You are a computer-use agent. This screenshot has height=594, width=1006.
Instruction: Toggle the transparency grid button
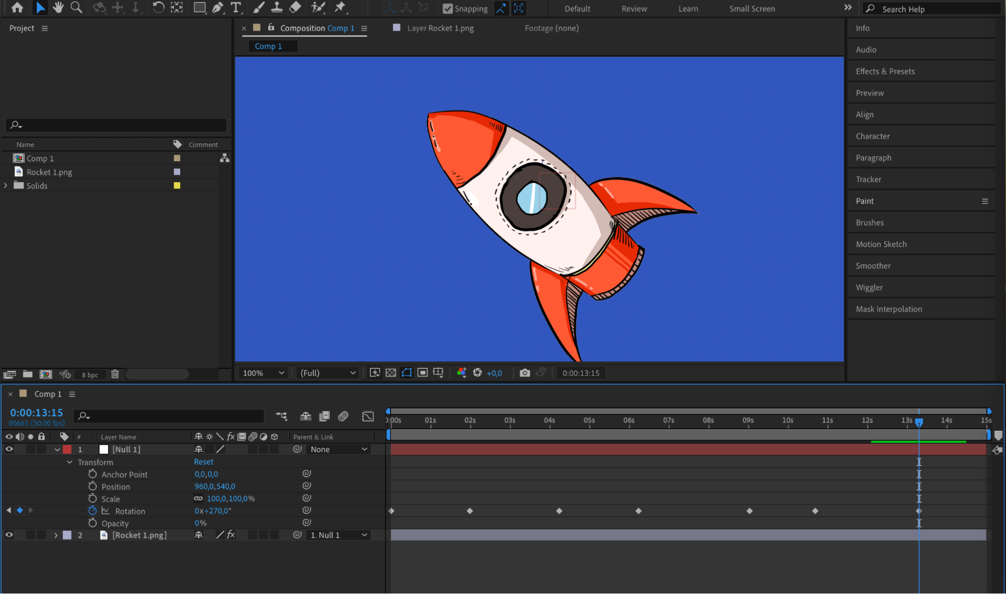coord(391,373)
